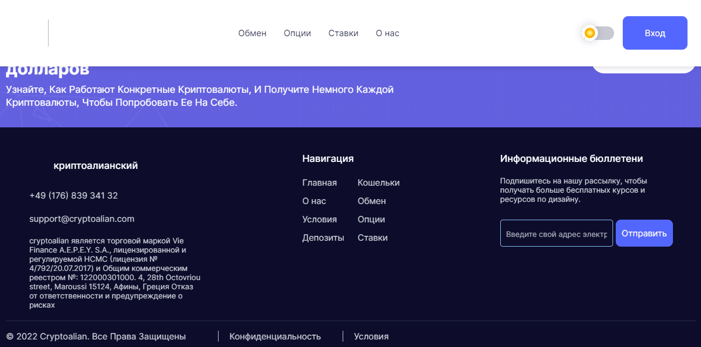701x347 pixels.
Task: Open the Опции menu item in the header
Action: tap(297, 33)
